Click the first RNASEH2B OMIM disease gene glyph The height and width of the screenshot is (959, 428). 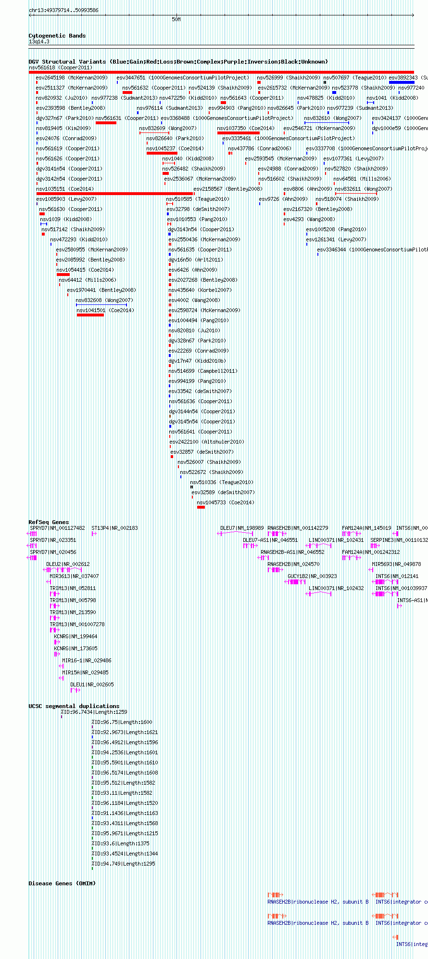tap(276, 895)
